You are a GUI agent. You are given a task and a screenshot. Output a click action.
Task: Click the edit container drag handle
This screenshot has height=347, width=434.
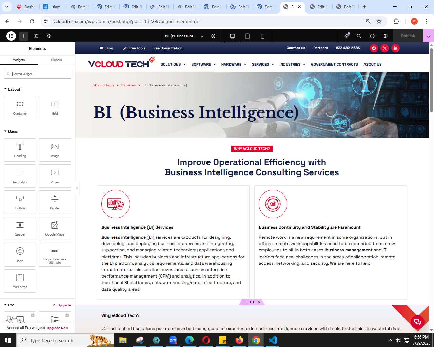[252, 302]
